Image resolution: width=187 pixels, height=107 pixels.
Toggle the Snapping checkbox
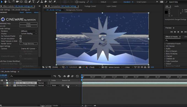77,2
